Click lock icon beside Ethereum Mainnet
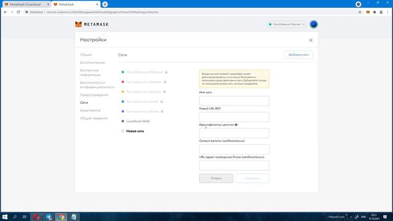The height and width of the screenshot is (221, 393). pyautogui.click(x=166, y=72)
